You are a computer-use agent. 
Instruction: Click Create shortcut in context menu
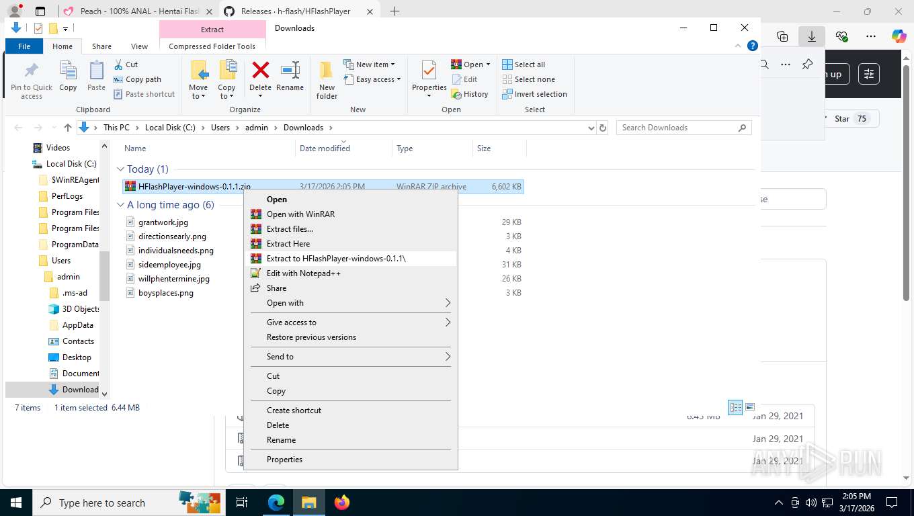(350, 411)
